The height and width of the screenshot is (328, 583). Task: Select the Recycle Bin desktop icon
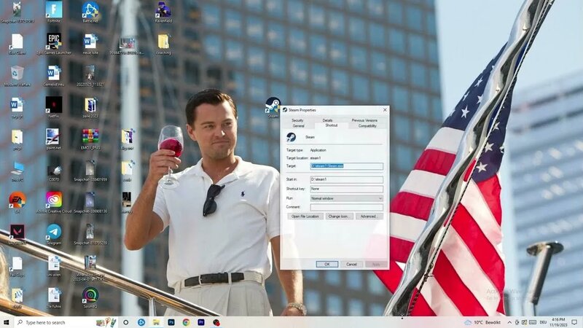(x=17, y=76)
